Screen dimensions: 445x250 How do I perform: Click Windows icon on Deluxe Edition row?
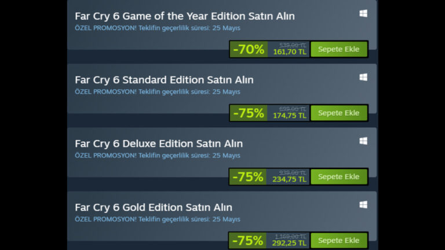tap(363, 141)
